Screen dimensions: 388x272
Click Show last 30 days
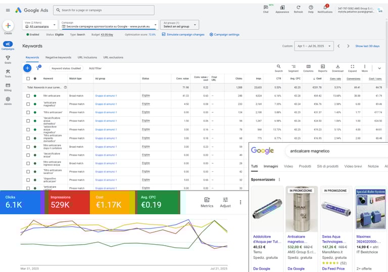pyautogui.click(x=367, y=46)
